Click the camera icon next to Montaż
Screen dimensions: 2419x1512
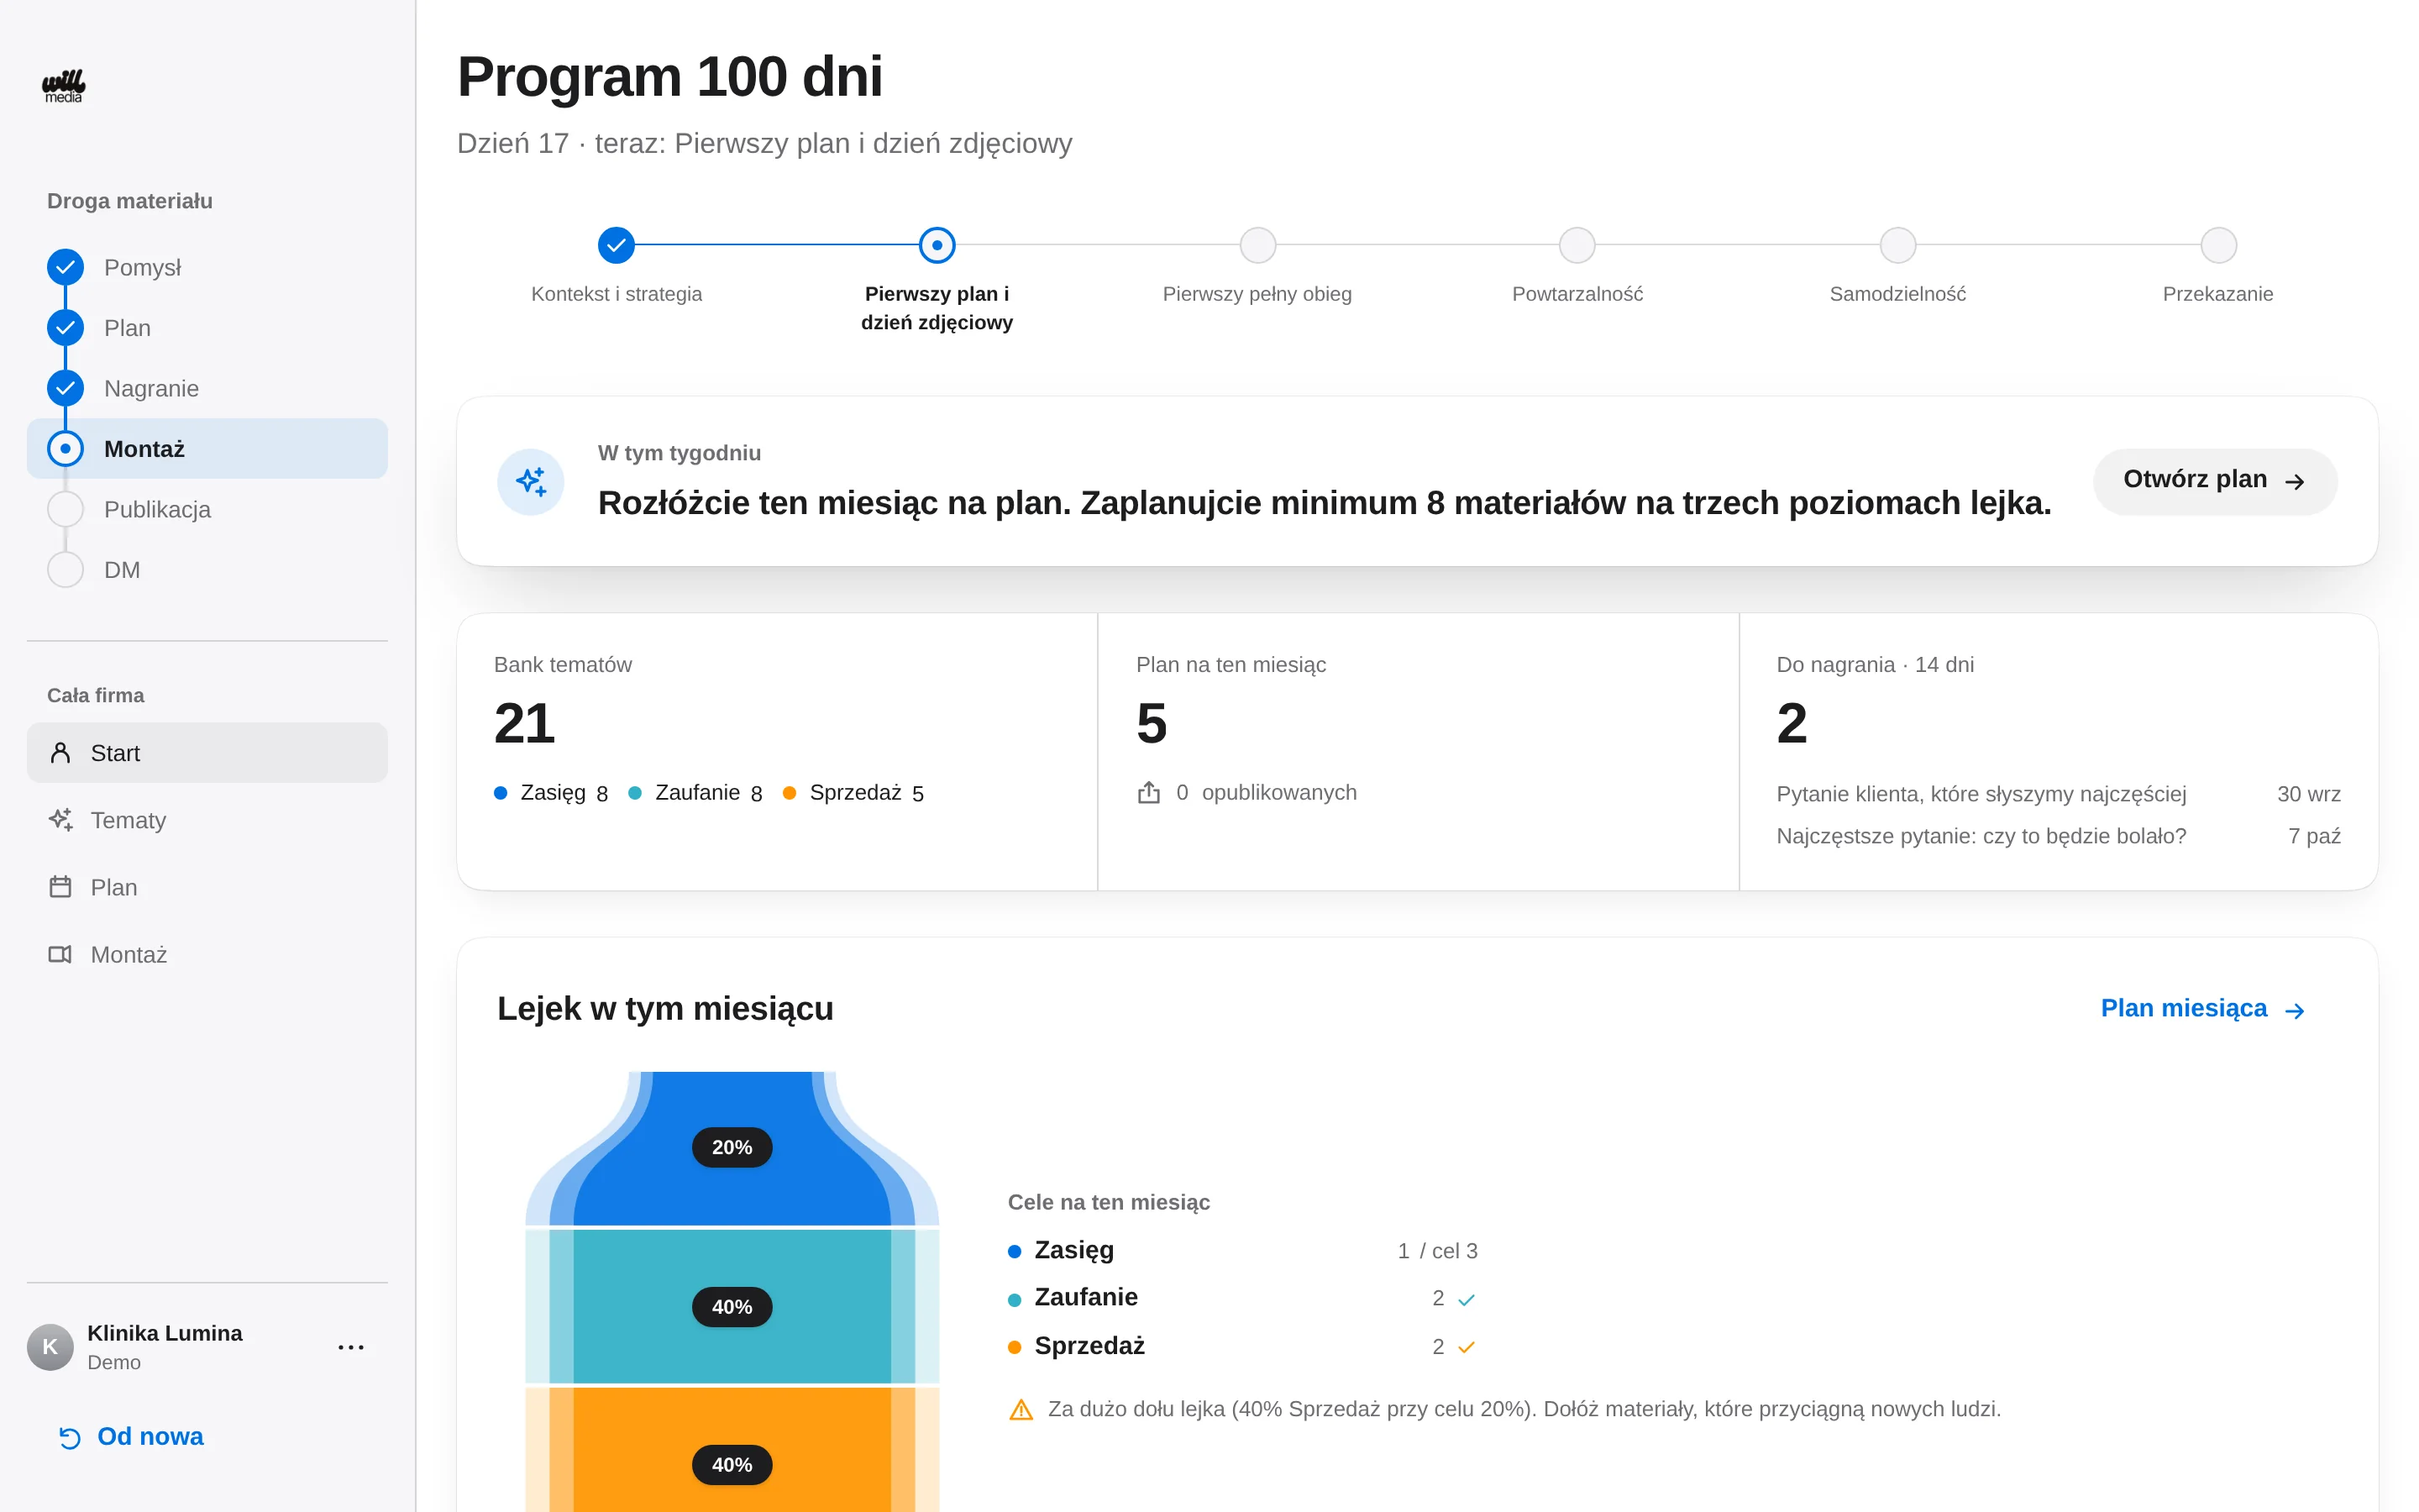60,954
